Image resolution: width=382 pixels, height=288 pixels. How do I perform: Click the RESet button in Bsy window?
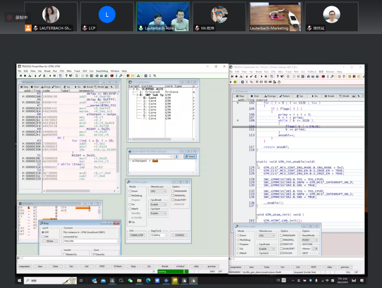point(50,241)
